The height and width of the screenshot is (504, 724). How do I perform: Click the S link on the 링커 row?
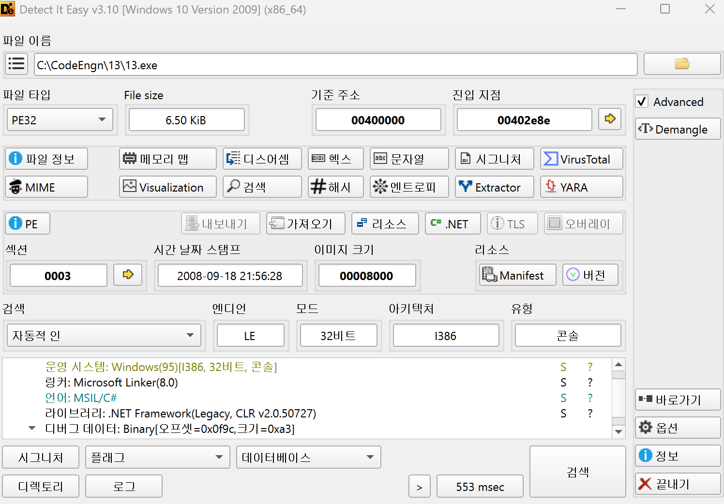(563, 383)
